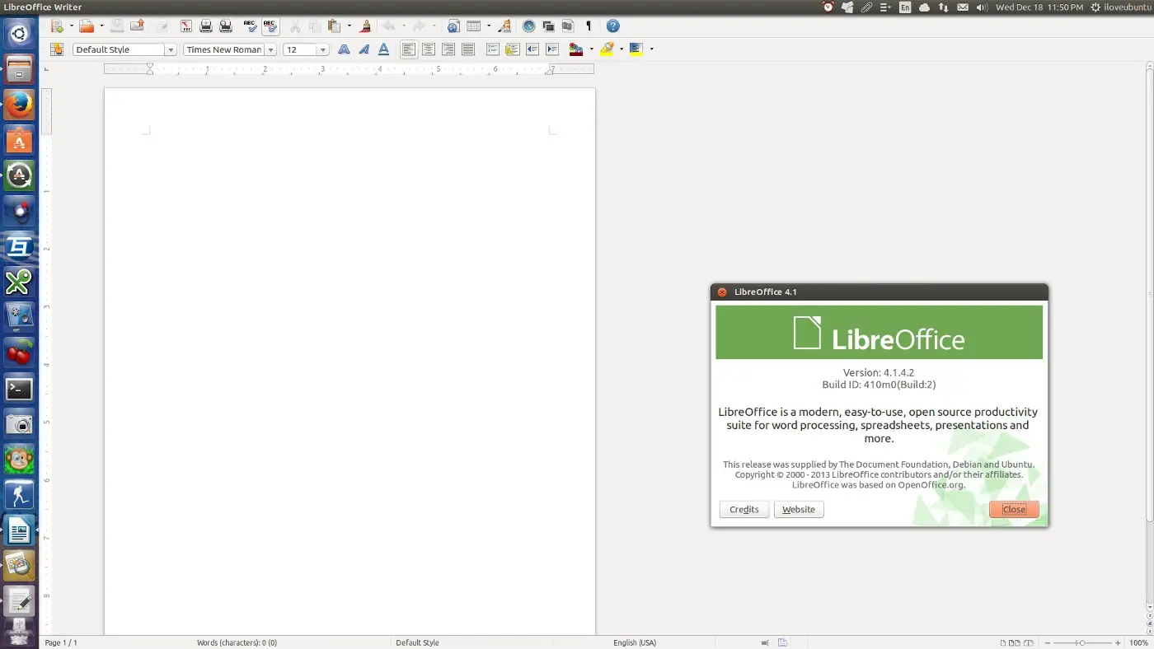Toggle Italic formatting

click(364, 49)
